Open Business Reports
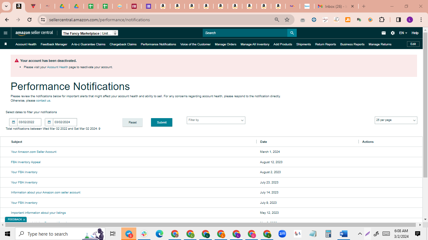 tap(352, 44)
